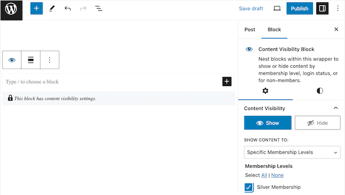Uncheck the Silver Membership checkbox
Image resolution: width=345 pixels, height=195 pixels.
(x=249, y=187)
